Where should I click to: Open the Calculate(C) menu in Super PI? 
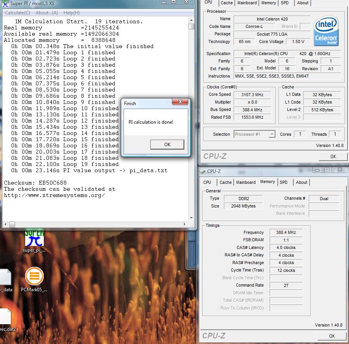coord(17,13)
